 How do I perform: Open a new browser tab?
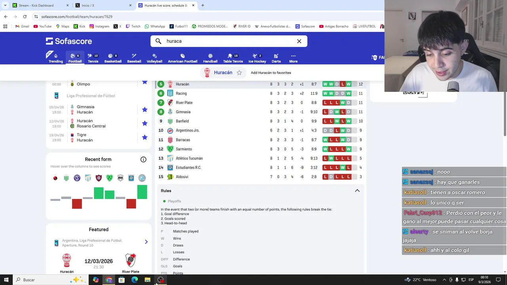coord(203,6)
